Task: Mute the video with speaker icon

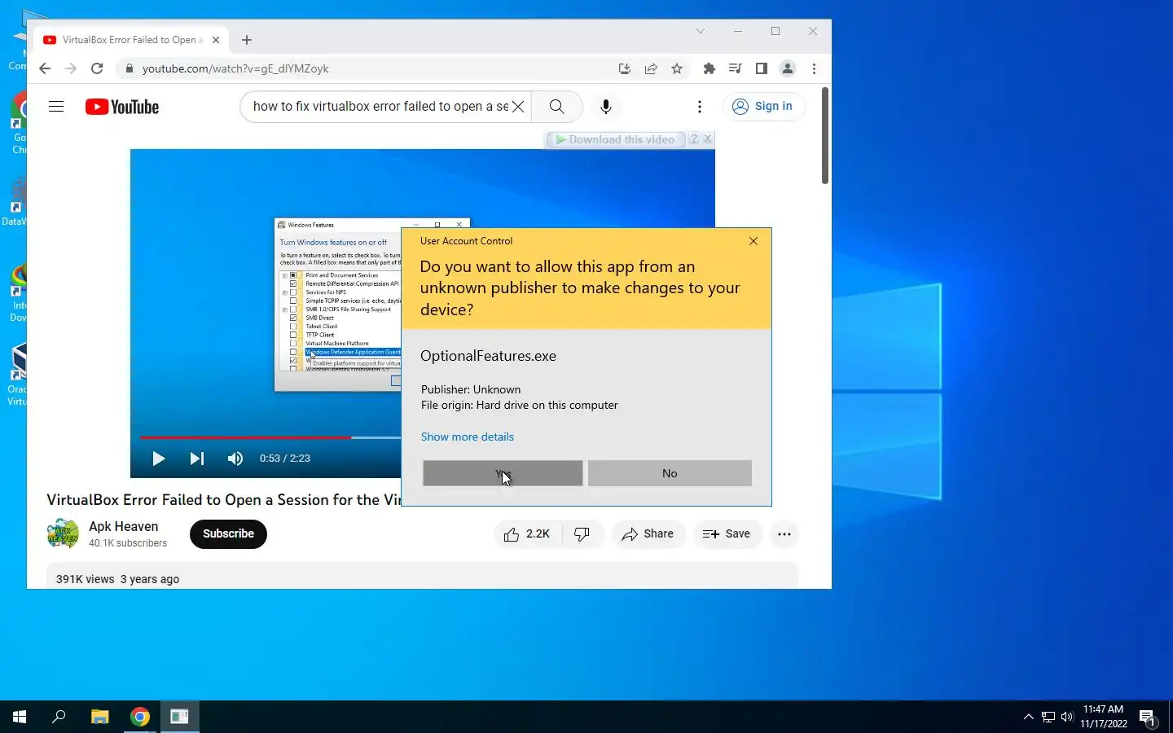Action: 235,459
